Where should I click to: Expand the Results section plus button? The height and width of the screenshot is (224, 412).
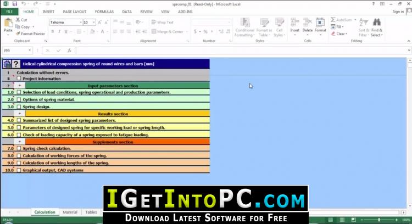(19, 114)
